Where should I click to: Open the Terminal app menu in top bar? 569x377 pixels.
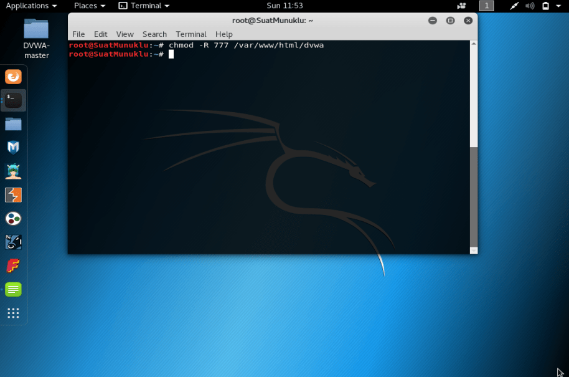coord(144,6)
